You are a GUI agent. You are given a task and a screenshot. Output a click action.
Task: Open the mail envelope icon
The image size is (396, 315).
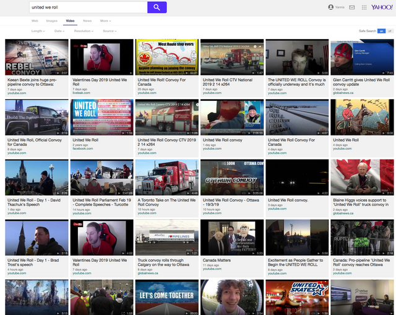click(352, 7)
